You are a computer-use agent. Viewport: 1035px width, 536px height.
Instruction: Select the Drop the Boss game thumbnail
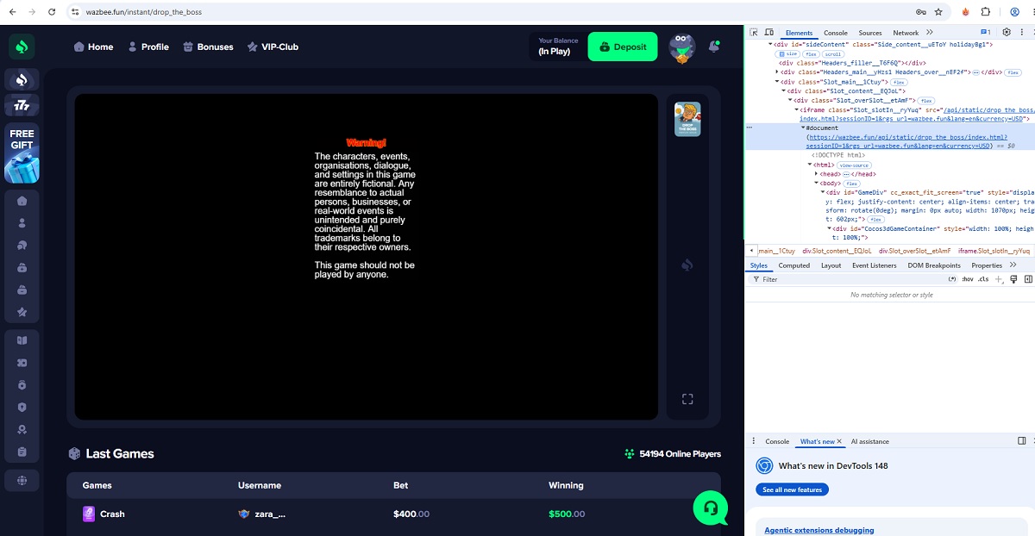(687, 119)
